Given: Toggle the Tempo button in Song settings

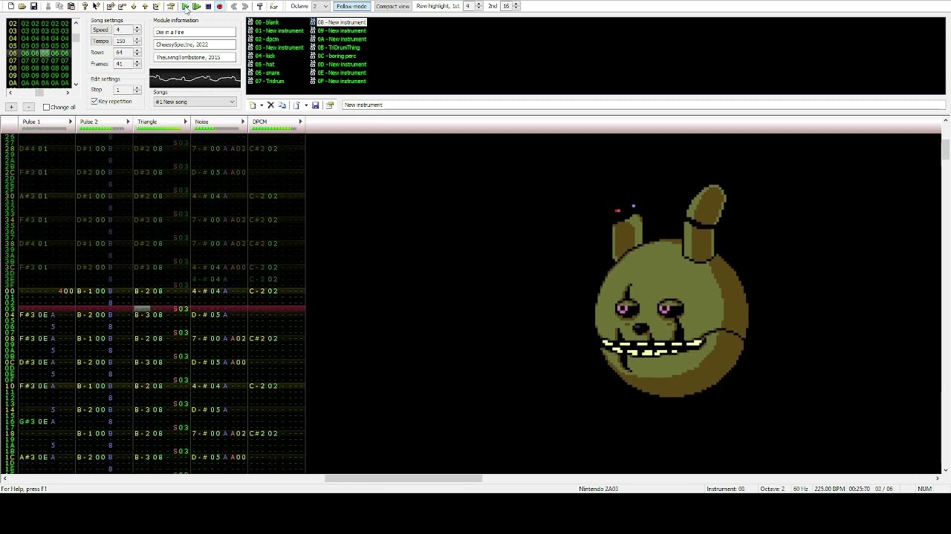Looking at the screenshot, I should pos(100,41).
